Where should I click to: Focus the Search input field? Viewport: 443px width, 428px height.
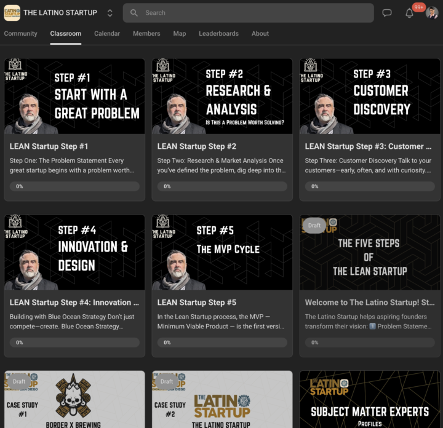pyautogui.click(x=249, y=13)
